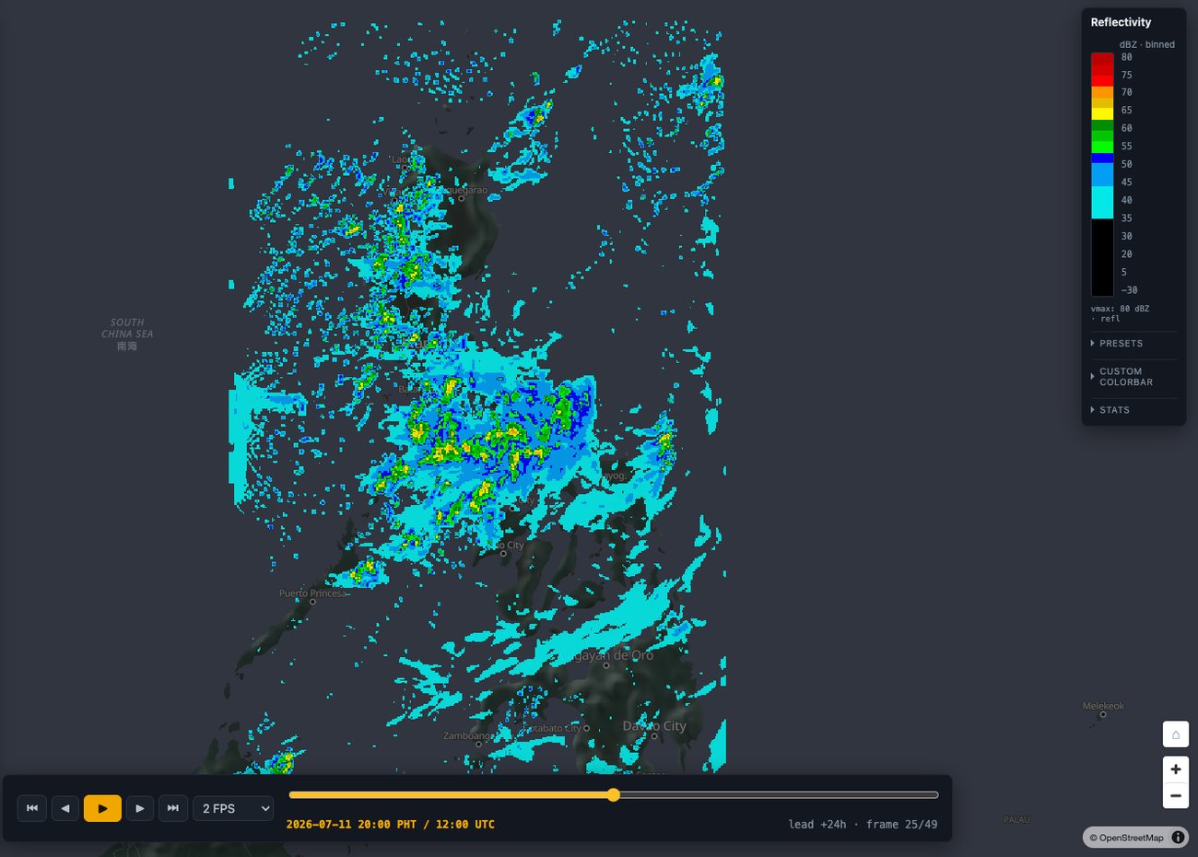Click the Zamboanga map label

tap(468, 736)
